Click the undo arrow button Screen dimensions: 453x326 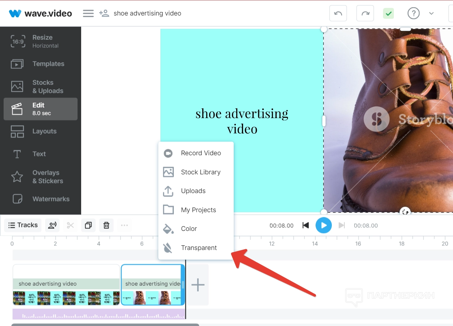(x=338, y=14)
